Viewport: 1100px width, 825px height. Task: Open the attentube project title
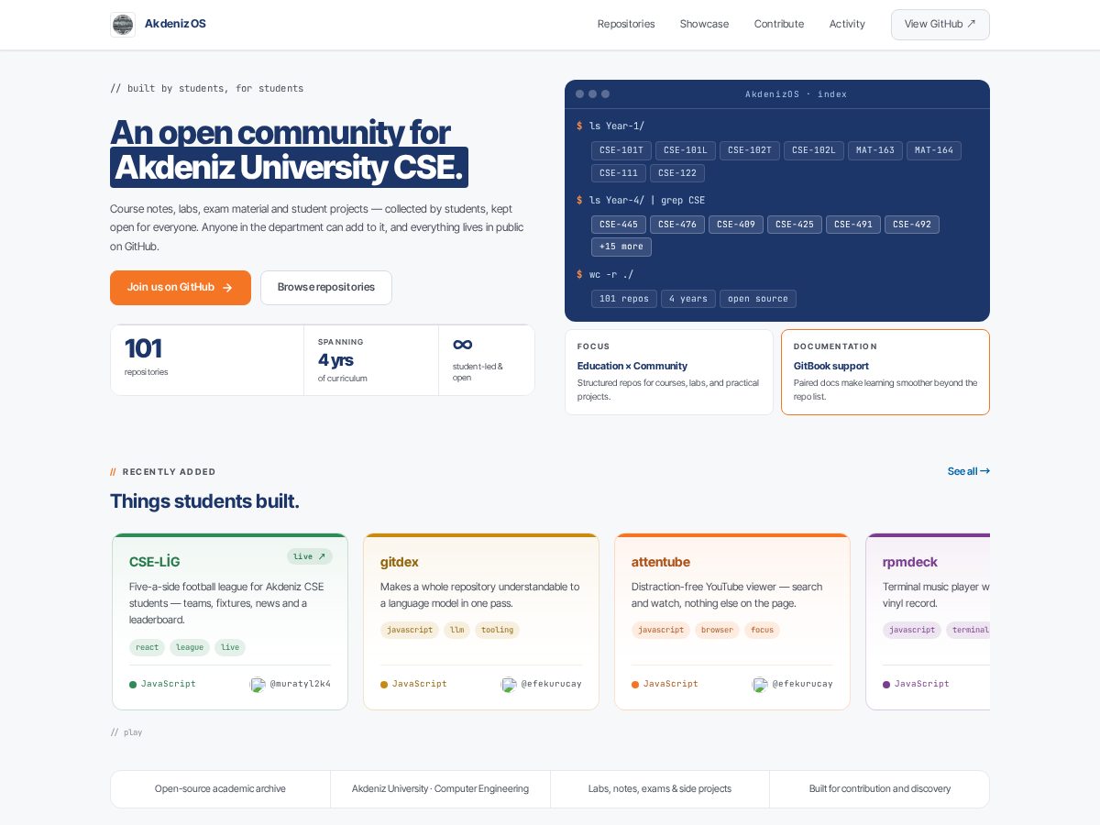pos(661,562)
